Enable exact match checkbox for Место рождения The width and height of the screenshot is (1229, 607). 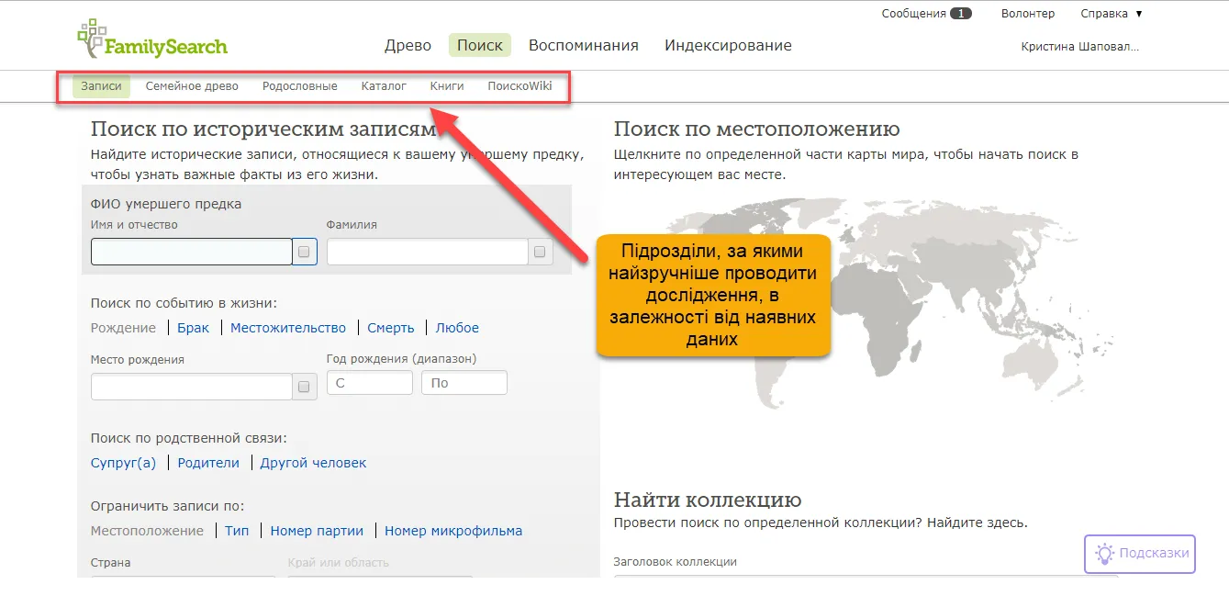click(x=305, y=387)
